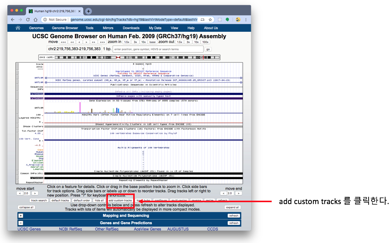Screen dimensions: 392x243
Task: Open the Genomes menu
Action: coord(36,28)
